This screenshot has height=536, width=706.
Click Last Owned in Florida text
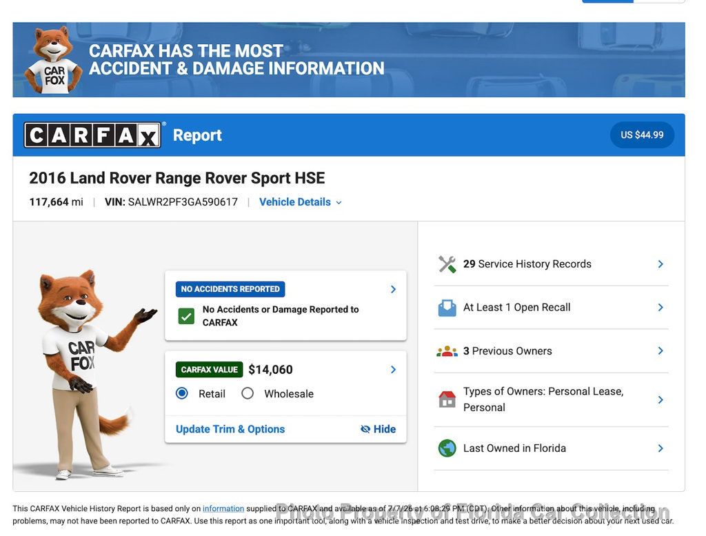point(514,448)
